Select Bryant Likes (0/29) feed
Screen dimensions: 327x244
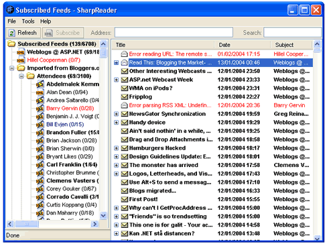(70, 157)
